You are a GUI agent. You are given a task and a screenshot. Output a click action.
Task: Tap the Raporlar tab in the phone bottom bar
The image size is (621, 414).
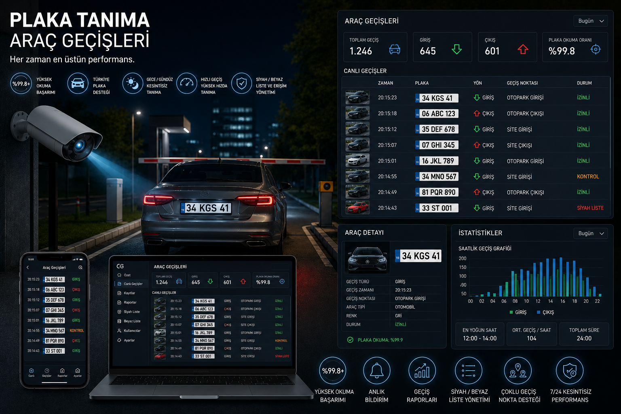[62, 372]
